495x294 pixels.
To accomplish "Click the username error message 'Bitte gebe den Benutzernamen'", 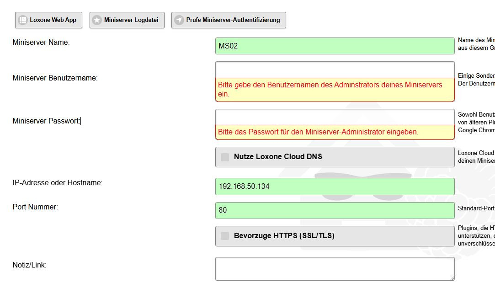I will (x=335, y=90).
